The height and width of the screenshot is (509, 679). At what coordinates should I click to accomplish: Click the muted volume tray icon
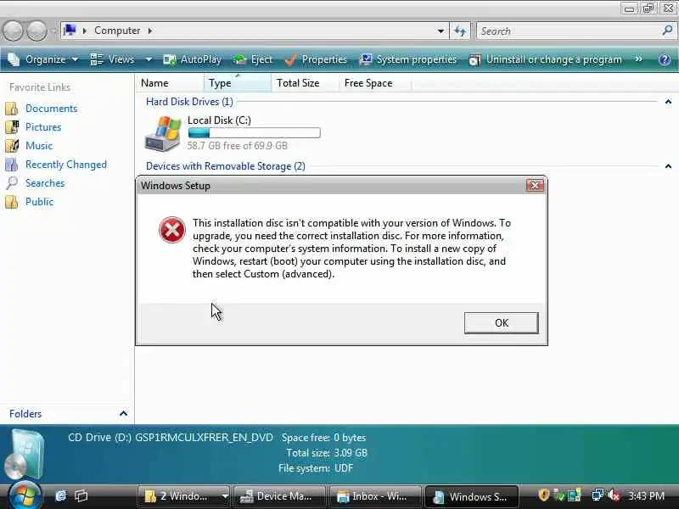614,495
